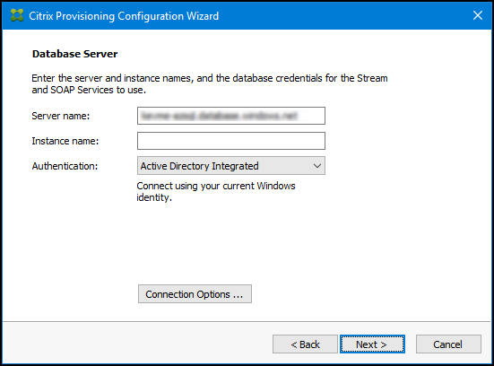494x366 pixels.
Task: Click the 'Instance name:' label
Action: point(65,141)
